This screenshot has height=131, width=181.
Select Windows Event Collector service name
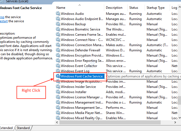(x=79, y=66)
